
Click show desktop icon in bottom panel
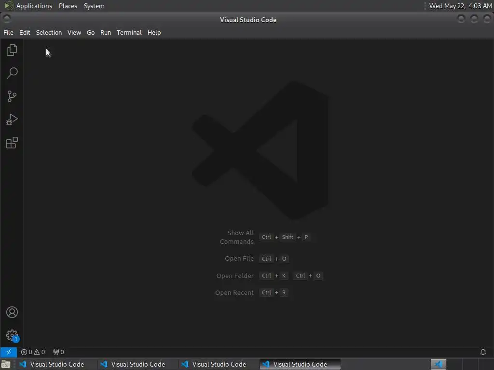pos(6,364)
